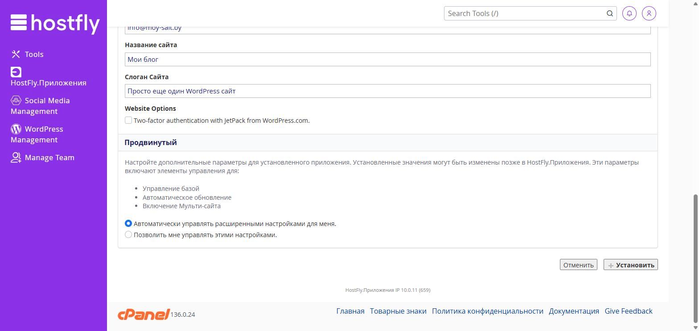Image resolution: width=699 pixels, height=331 pixels.
Task: Click the page vertical scrollbar thumb
Action: pyautogui.click(x=695, y=258)
